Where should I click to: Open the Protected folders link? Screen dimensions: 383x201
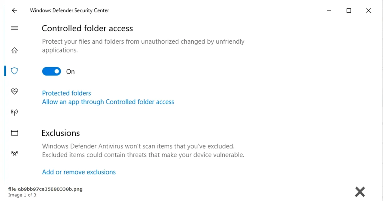tap(67, 93)
